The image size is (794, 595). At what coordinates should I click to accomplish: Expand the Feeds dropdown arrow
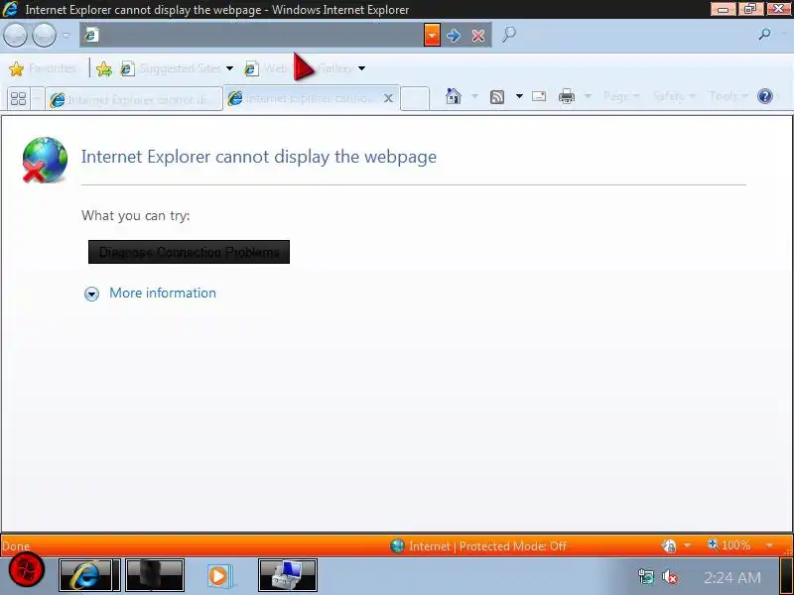pos(519,95)
